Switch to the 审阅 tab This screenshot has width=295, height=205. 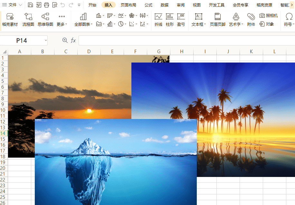tap(181, 5)
